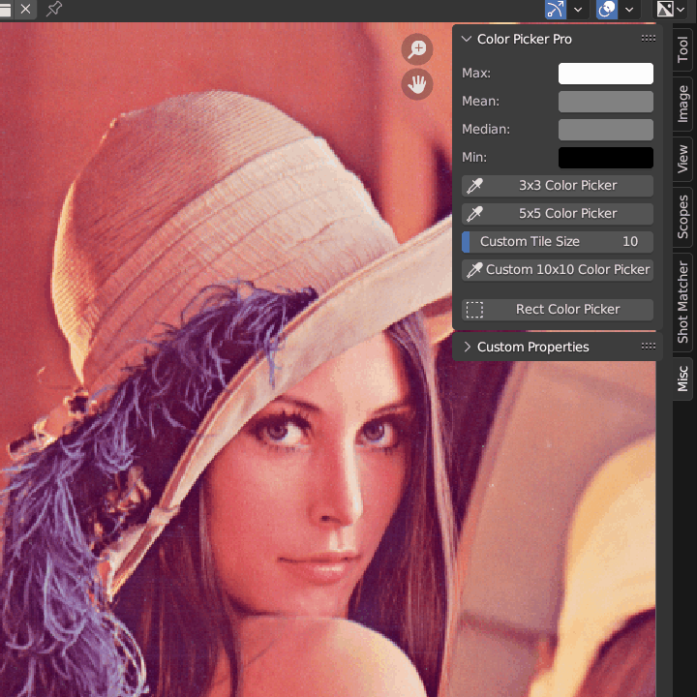Start the 5x5 Color Picker

pyautogui.click(x=558, y=213)
